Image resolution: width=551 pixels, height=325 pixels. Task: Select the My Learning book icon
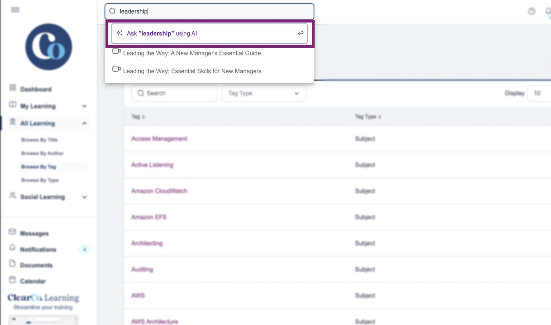click(13, 104)
